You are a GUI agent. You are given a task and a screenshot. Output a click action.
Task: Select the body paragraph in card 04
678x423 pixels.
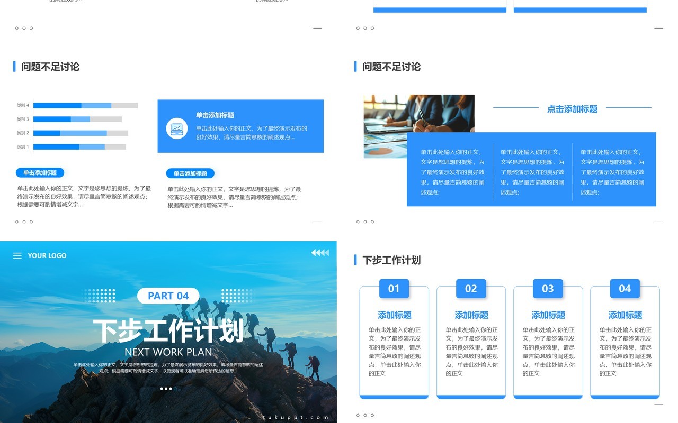[x=625, y=352]
